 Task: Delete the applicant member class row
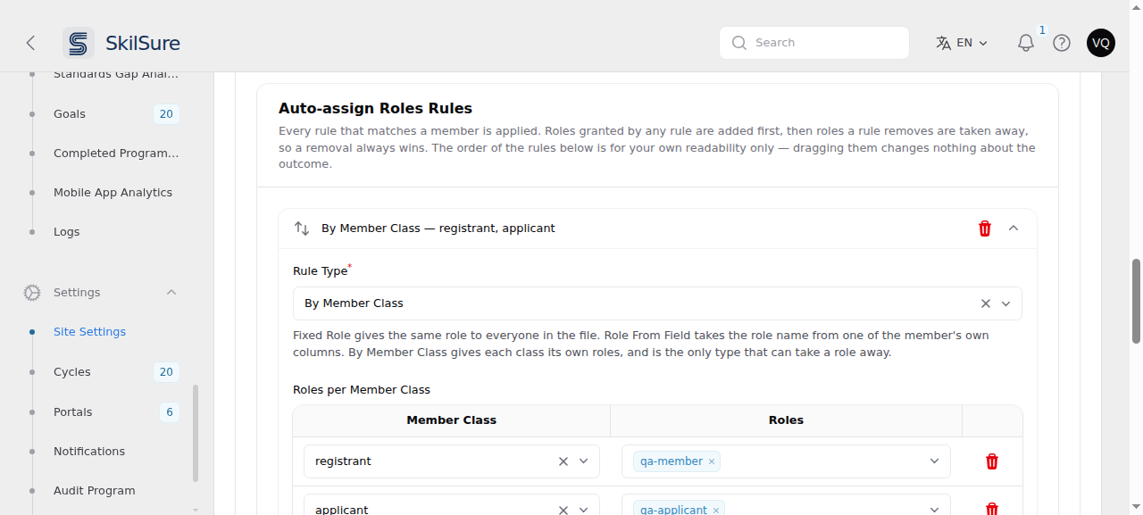point(992,510)
